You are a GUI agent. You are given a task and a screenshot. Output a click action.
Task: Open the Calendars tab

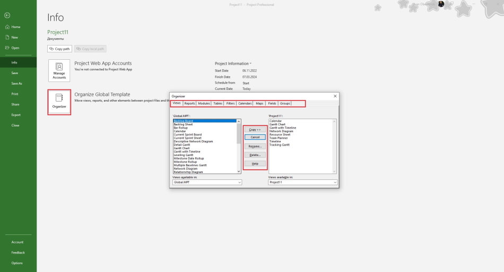point(245,103)
